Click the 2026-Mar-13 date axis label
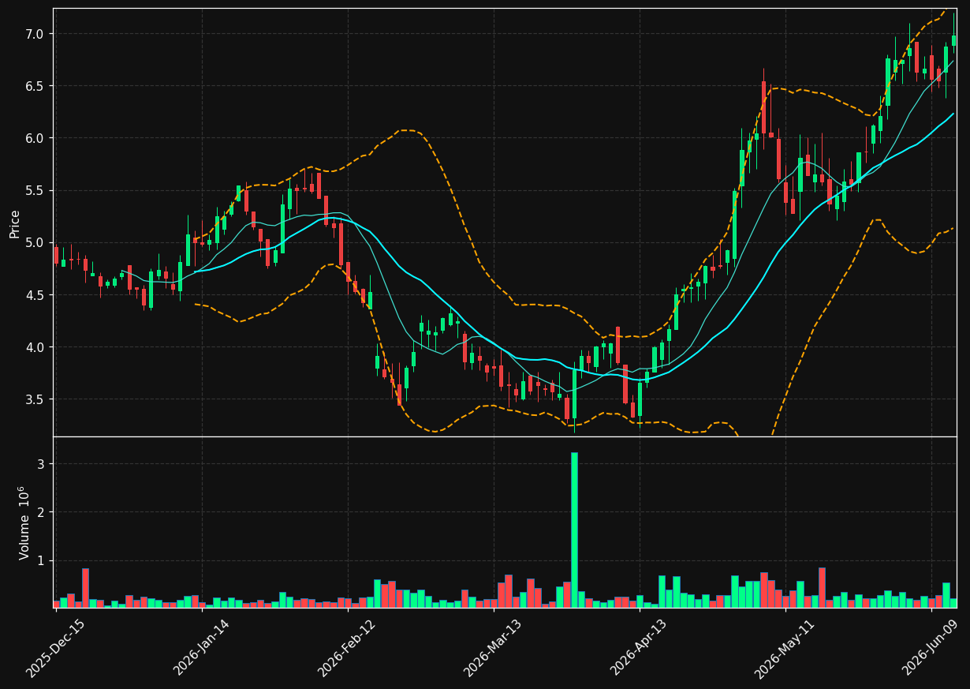This screenshot has width=970, height=689. click(x=493, y=648)
